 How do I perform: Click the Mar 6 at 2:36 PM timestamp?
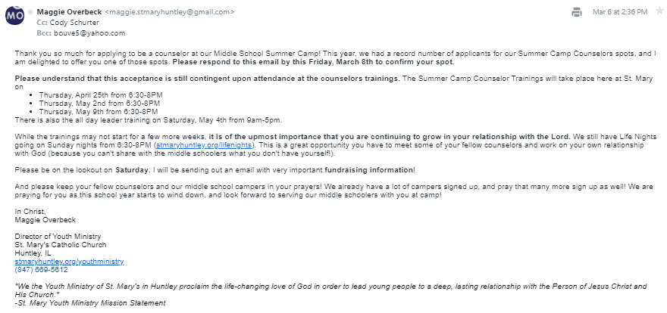pos(620,12)
